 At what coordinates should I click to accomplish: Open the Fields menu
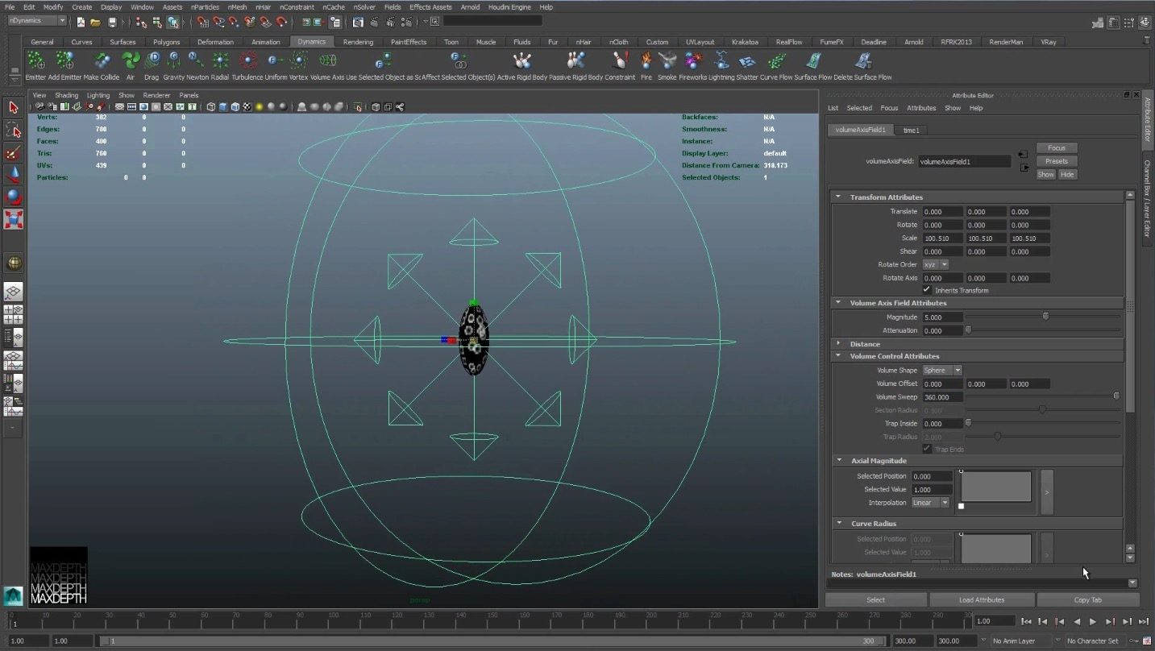tap(393, 7)
